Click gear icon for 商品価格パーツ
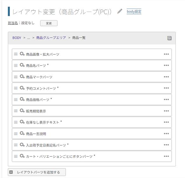 click(x=22, y=99)
